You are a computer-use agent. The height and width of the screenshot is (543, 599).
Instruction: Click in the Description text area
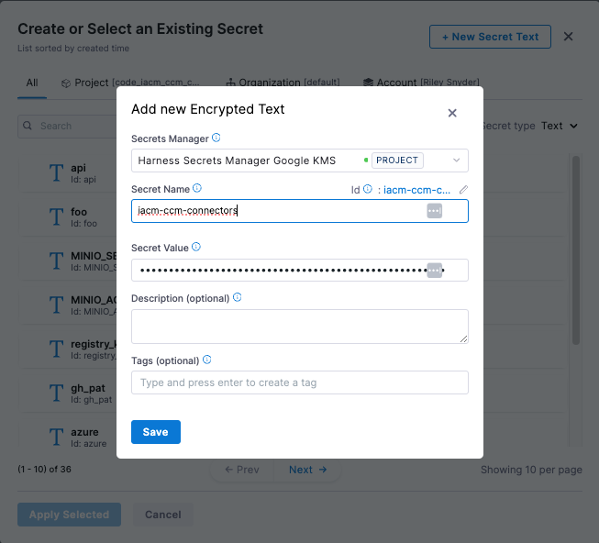point(300,327)
